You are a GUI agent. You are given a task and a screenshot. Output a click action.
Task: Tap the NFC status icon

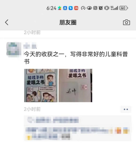(95, 8)
